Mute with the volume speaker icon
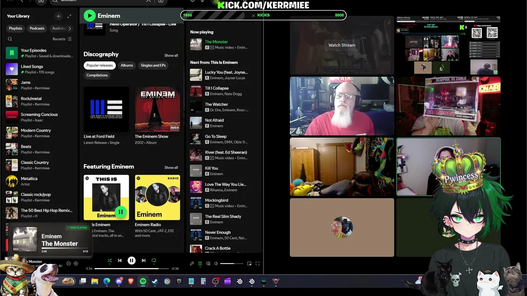Screen dimensions: 527x296 (216, 264)
